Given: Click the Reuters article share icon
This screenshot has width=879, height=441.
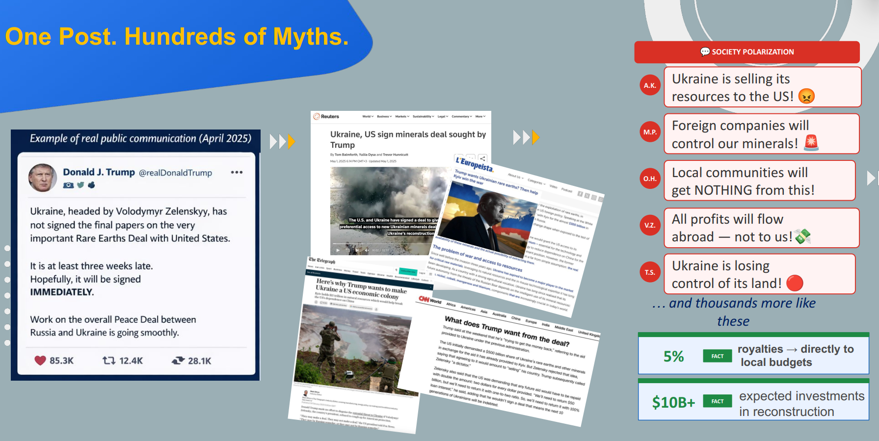Looking at the screenshot, I should pos(483,158).
